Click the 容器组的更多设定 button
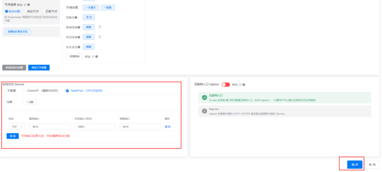 [x=18, y=32]
